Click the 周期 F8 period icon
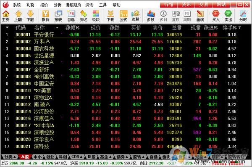The width and height of the screenshot is (252, 167). tap(187, 16)
